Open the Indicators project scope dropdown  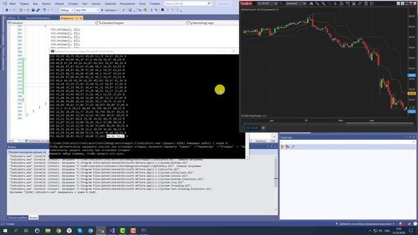52,23
